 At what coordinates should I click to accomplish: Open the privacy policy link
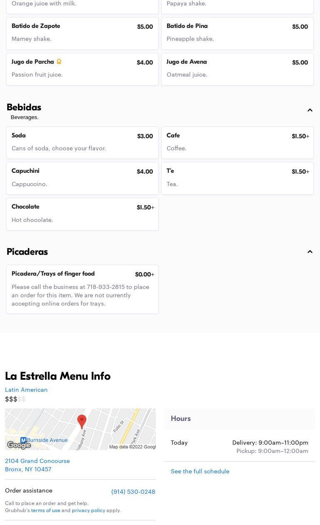(89, 510)
